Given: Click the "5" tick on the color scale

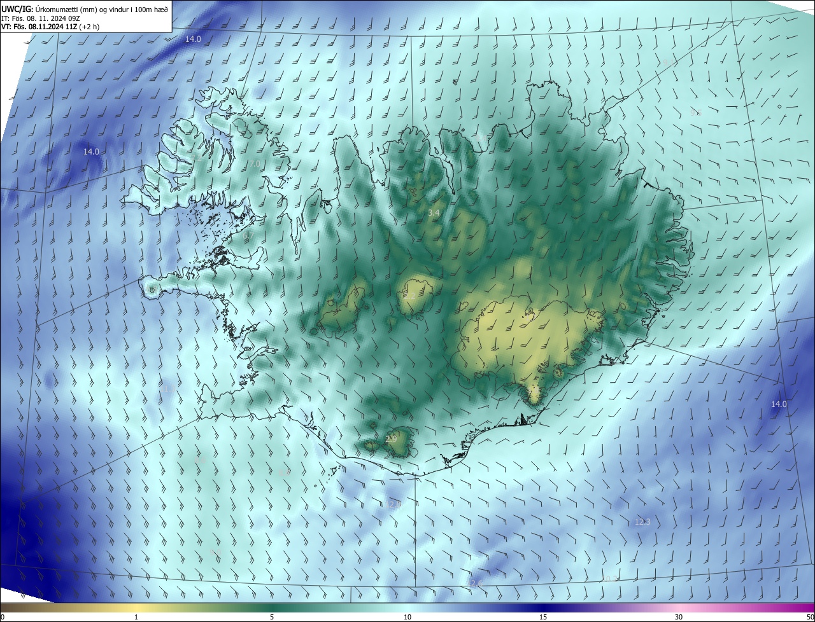Looking at the screenshot, I should 272,617.
